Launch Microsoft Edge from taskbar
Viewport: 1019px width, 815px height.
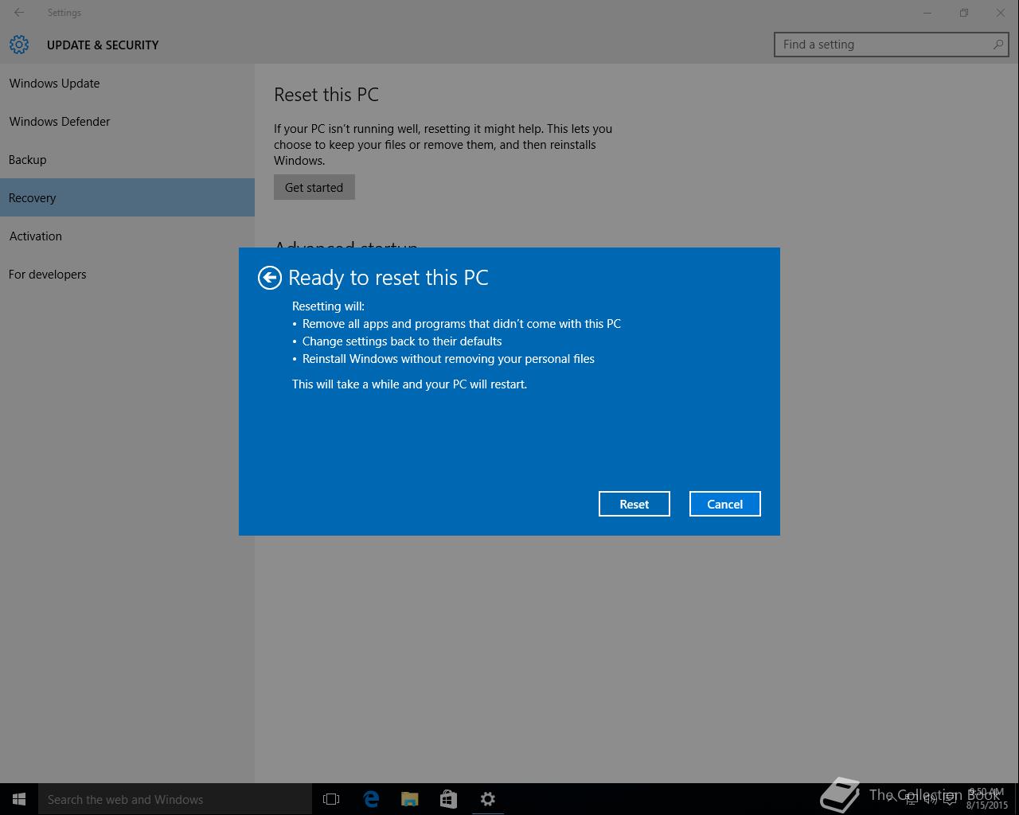(x=371, y=799)
